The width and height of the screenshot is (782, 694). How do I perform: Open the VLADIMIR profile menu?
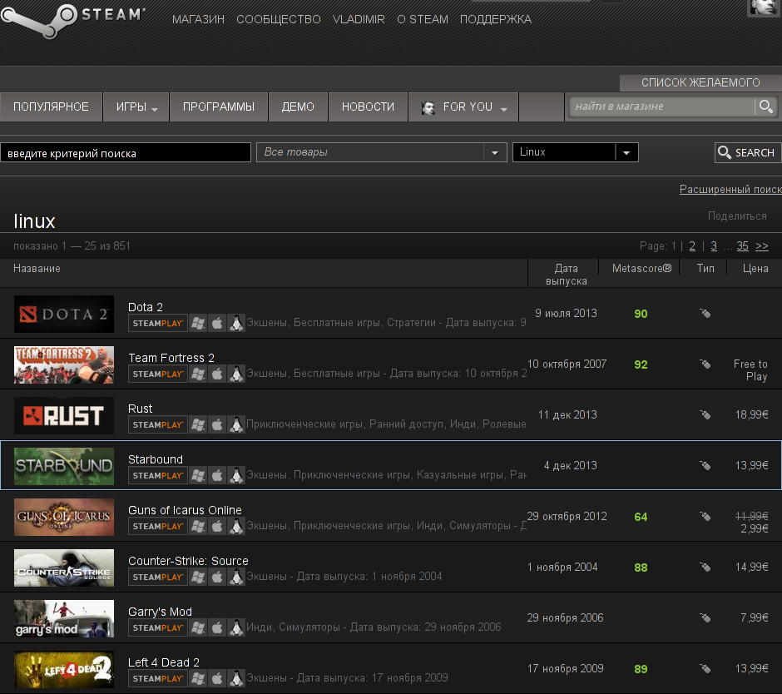click(359, 19)
